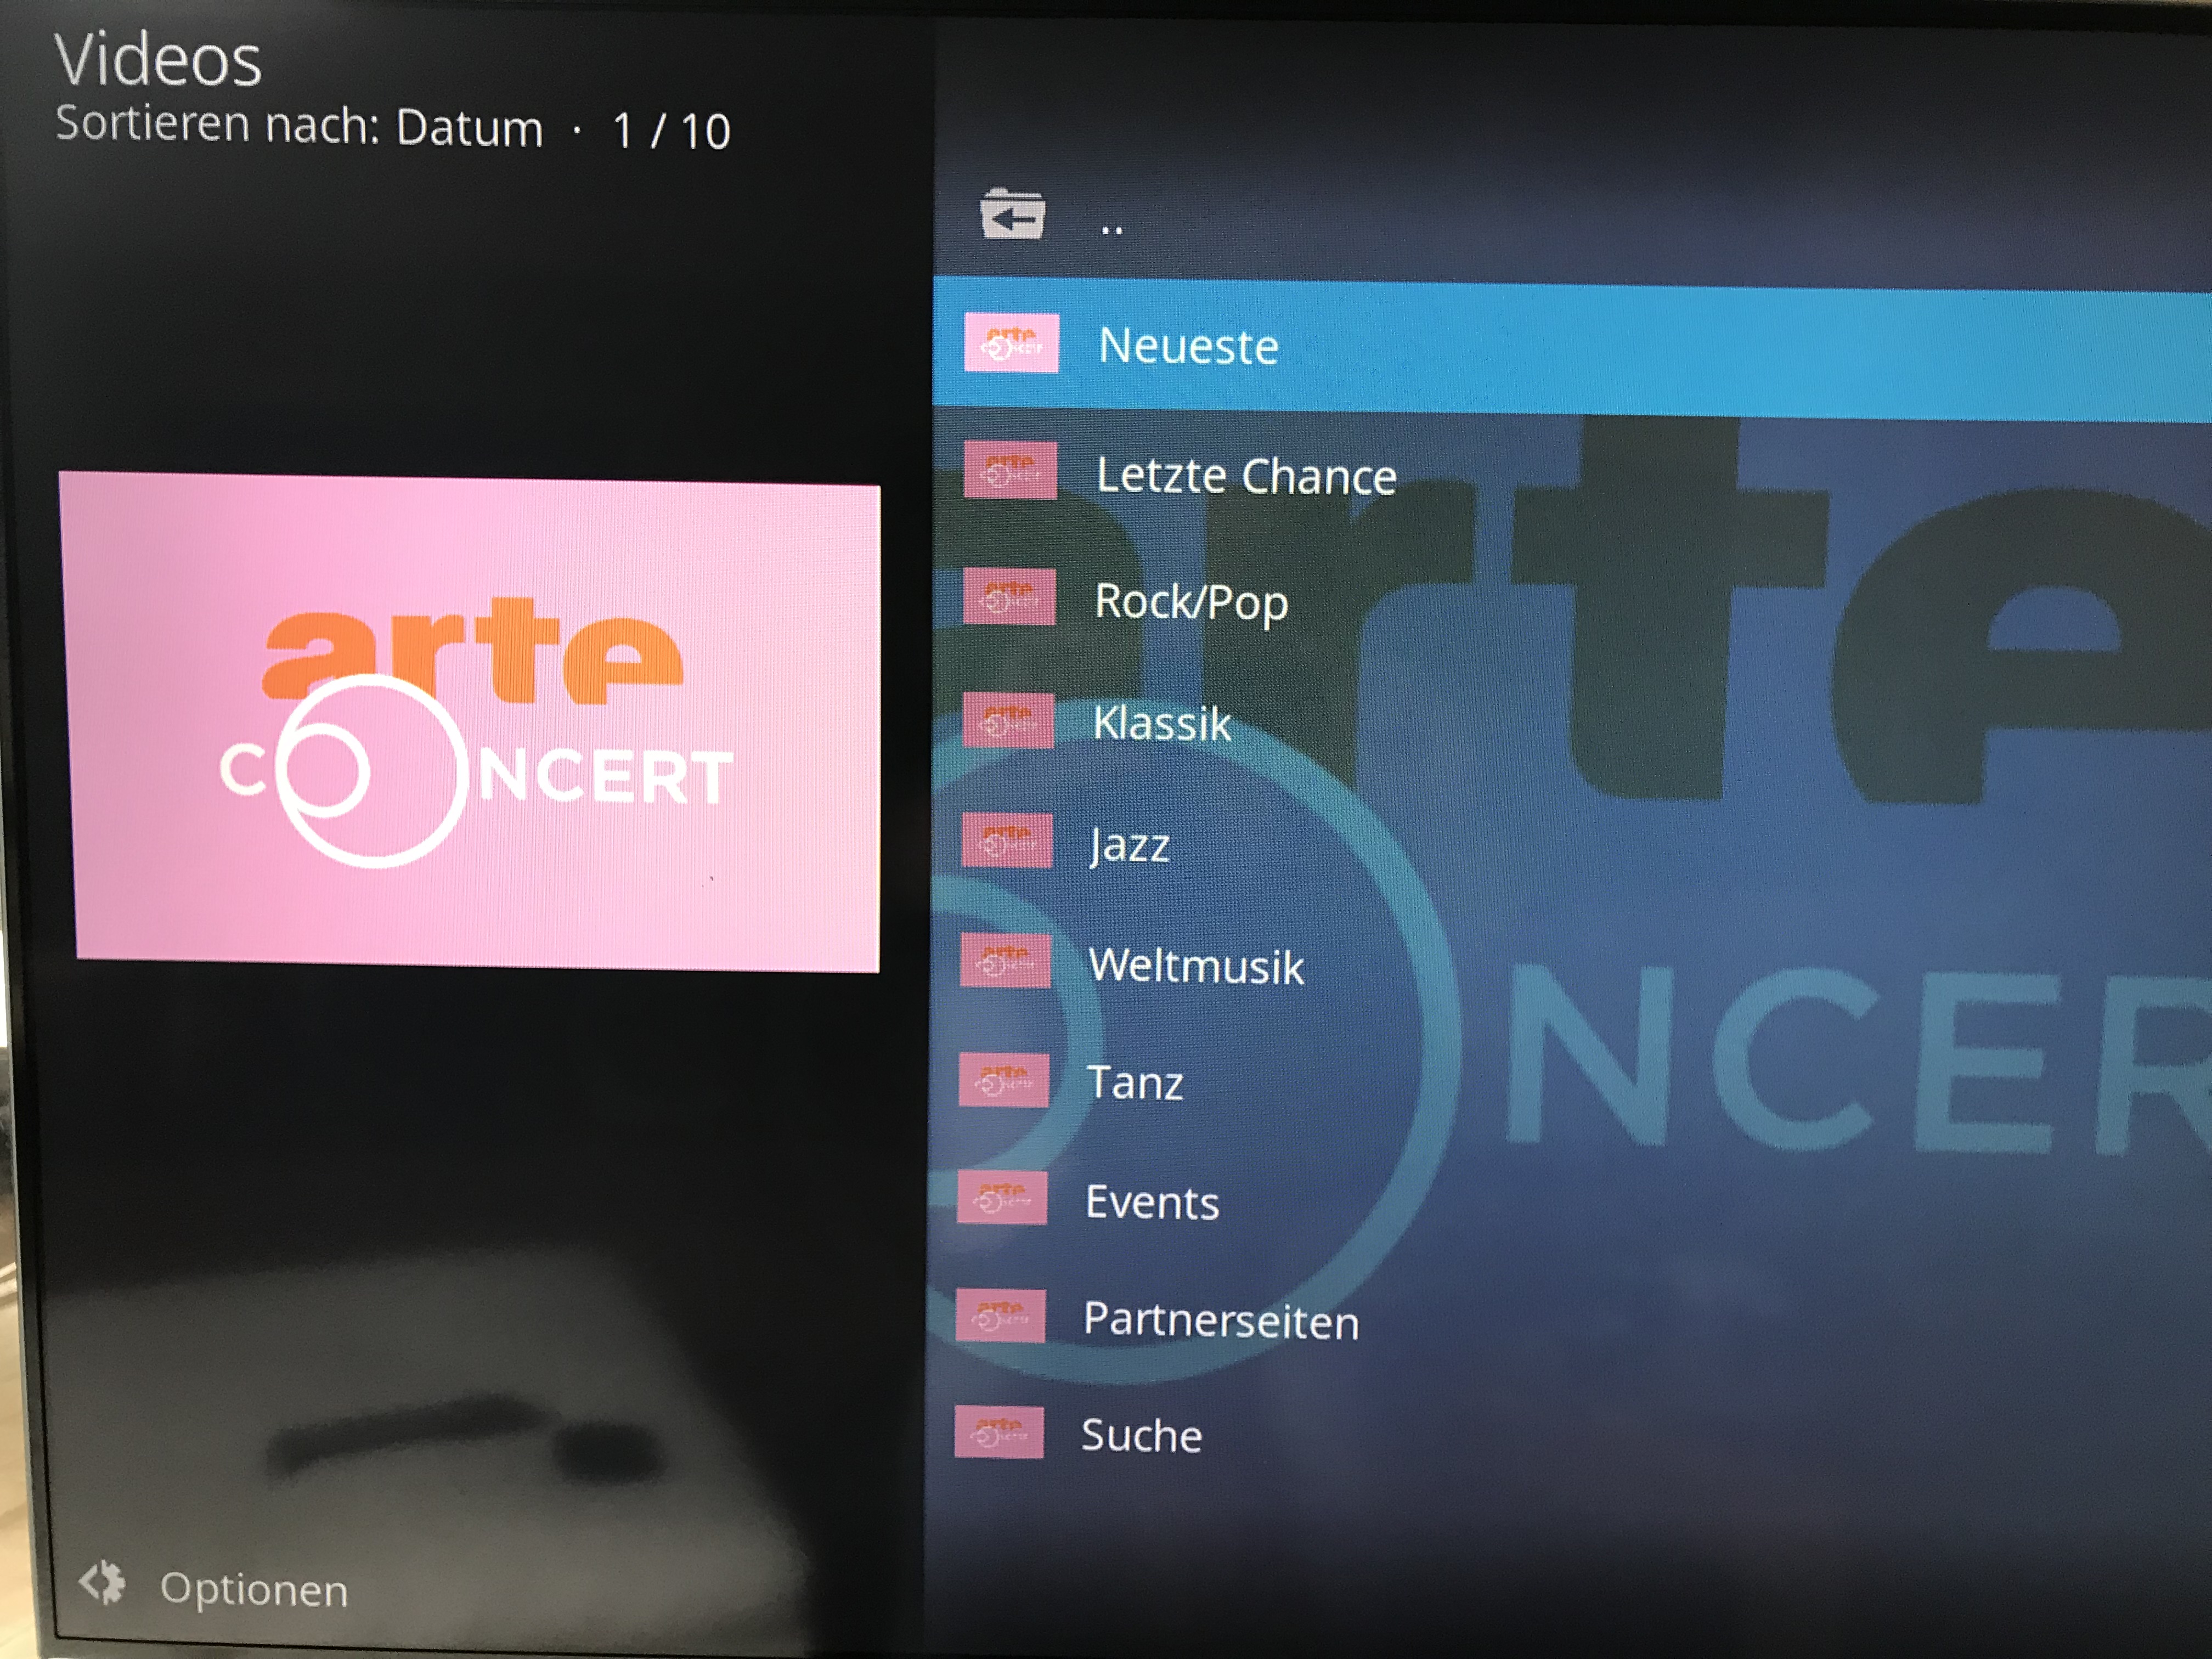Click the arte icon beside Klassik
This screenshot has height=1659, width=2212.
1008,720
